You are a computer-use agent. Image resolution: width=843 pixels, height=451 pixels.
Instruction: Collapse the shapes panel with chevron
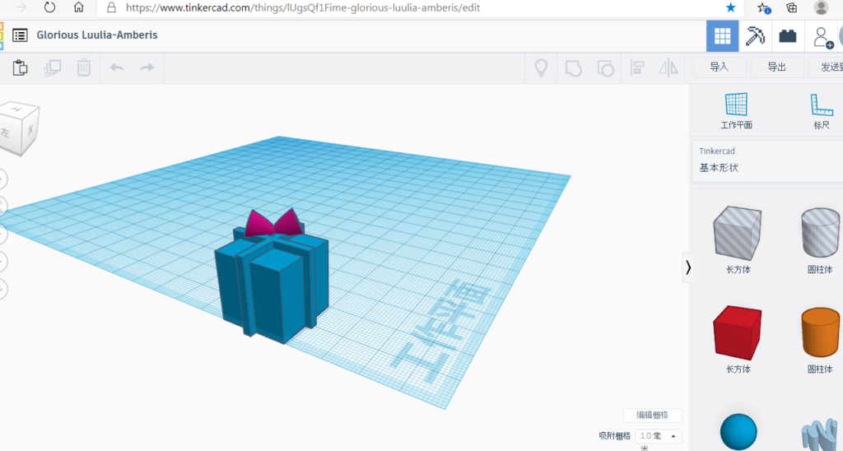click(688, 267)
